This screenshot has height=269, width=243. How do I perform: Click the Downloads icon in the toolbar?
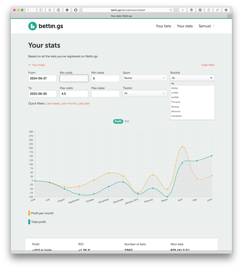click(x=226, y=10)
